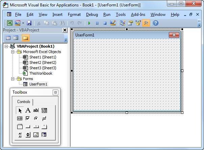The width and height of the screenshot is (204, 150).
Task: Select the MultiPage control tool
Action: 44,127
